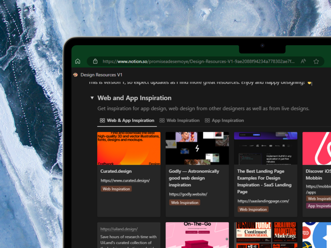
Task: Follow the https://saaslandingpage.com/ link
Action: (x=263, y=201)
